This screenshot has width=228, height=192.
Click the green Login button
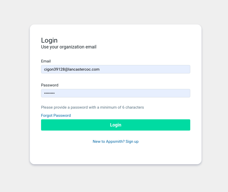point(116,125)
